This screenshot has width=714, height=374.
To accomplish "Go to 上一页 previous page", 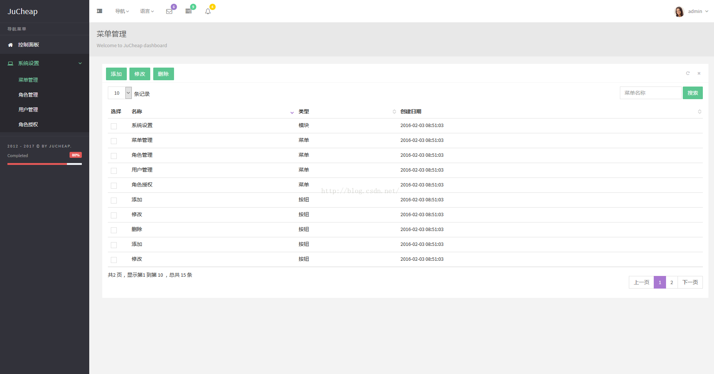I will [x=641, y=282].
